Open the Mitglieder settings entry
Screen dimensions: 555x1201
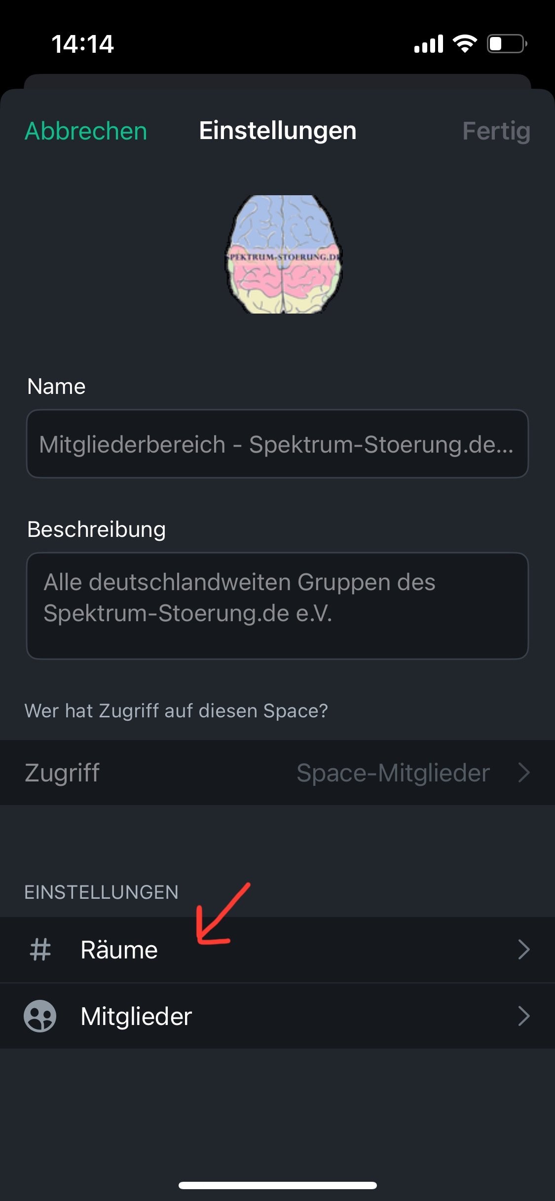(x=136, y=1016)
